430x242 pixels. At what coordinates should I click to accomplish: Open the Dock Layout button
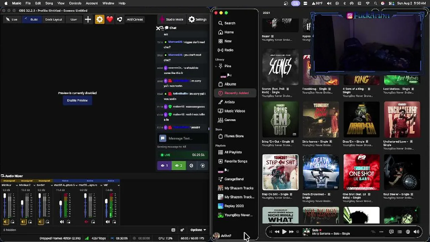tap(53, 19)
